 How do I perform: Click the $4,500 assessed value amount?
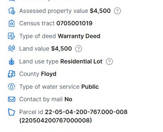(100, 11)
